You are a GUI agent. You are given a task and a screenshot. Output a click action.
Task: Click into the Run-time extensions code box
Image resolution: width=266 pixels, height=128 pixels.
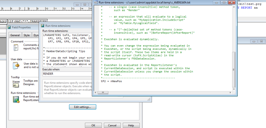tap(67, 50)
